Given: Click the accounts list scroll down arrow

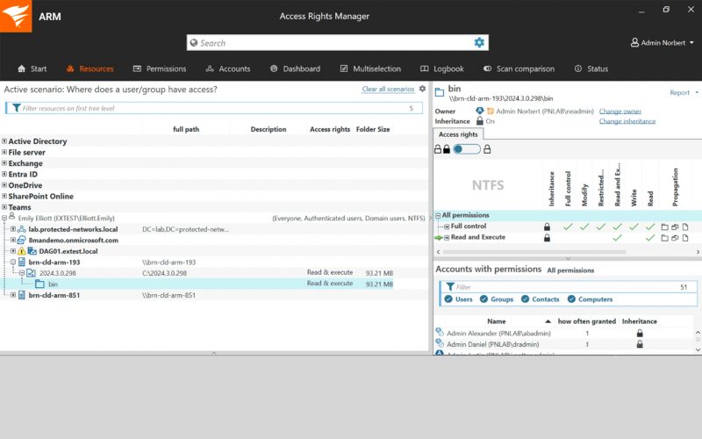Looking at the screenshot, I should [x=698, y=349].
